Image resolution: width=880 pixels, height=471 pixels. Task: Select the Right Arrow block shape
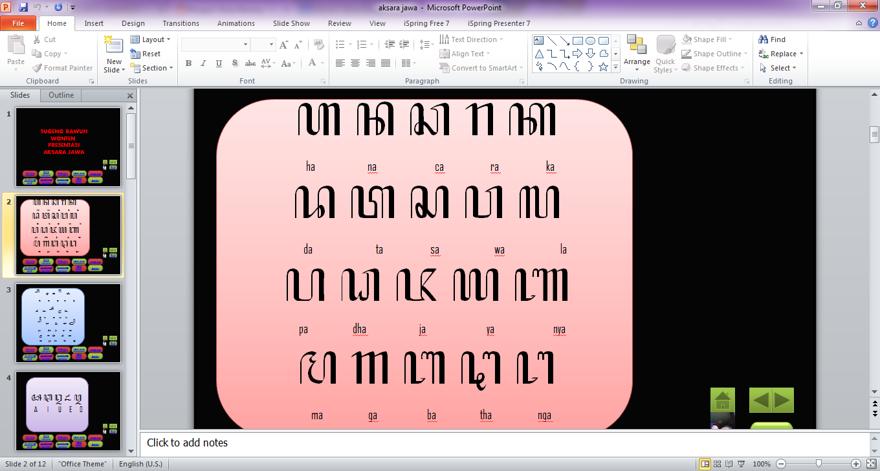pos(577,53)
